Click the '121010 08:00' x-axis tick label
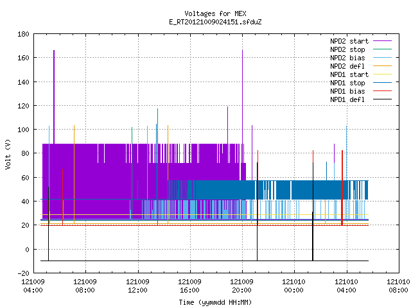Screen dimensions: 411x308 point(398,286)
